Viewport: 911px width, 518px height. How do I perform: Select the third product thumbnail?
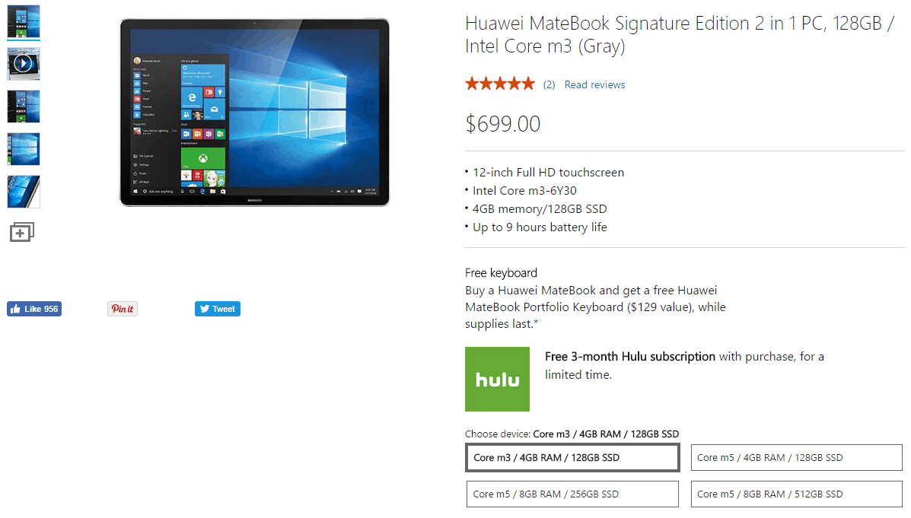pyautogui.click(x=24, y=106)
